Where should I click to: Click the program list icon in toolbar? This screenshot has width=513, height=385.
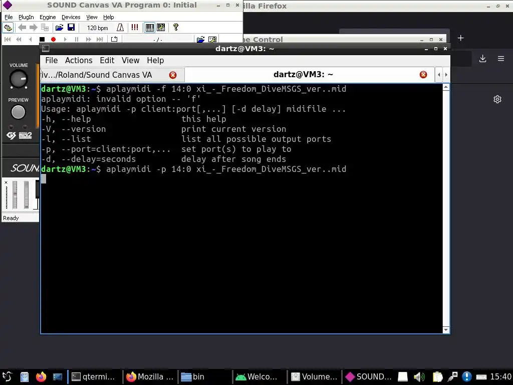[45, 28]
